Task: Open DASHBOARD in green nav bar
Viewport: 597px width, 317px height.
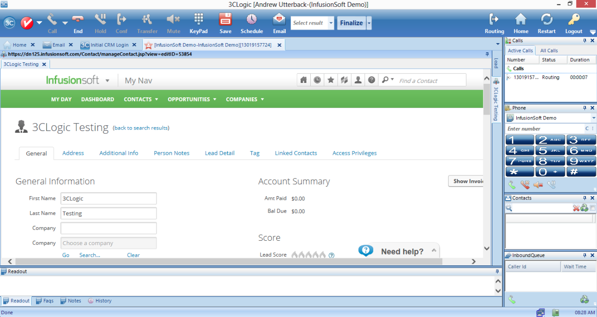Action: pos(97,99)
